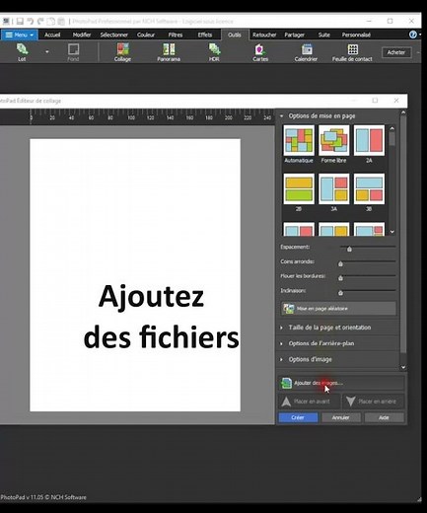Click the Copy icon in the title bar
The height and width of the screenshot is (513, 427).
51,22
